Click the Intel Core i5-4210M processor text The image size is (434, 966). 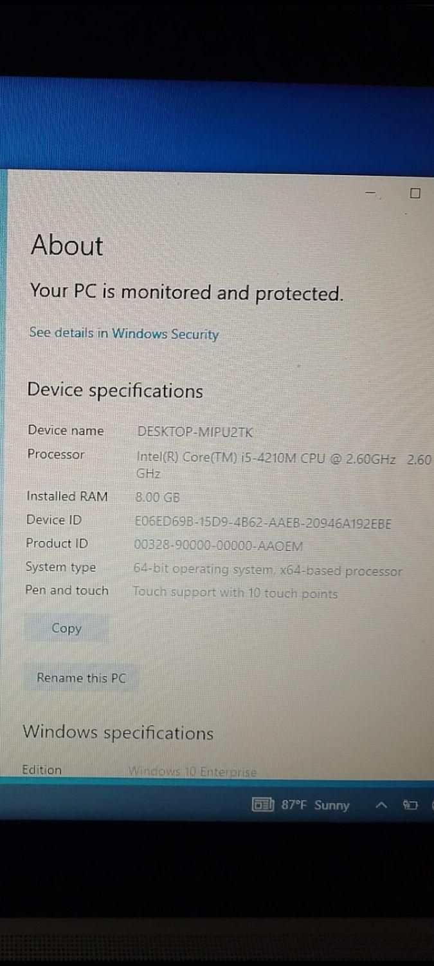pos(284,466)
